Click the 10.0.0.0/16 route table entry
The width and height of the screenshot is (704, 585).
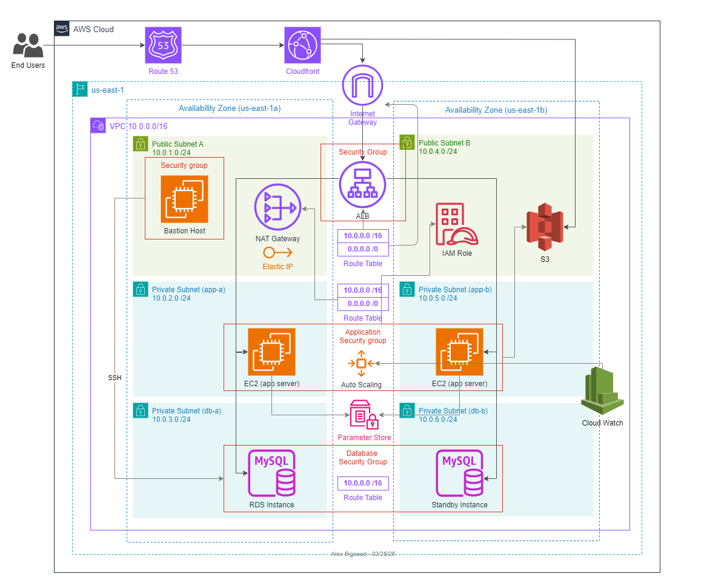tap(362, 236)
